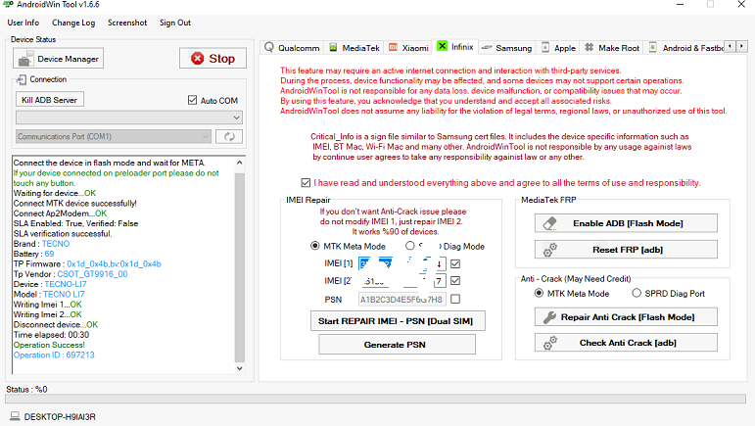Click the refresh COM port icon
755x426 pixels.
[x=230, y=137]
